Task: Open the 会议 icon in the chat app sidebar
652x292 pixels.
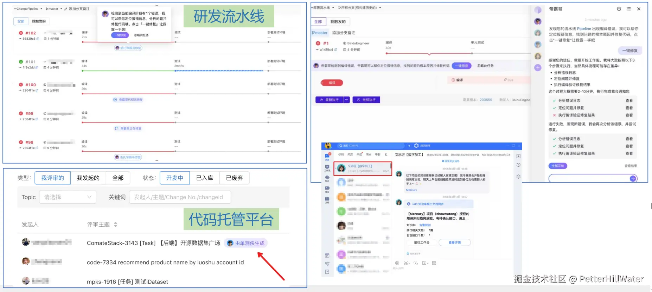Action: [x=327, y=190]
